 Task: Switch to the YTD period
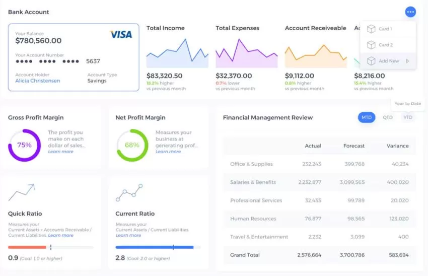coord(408,117)
